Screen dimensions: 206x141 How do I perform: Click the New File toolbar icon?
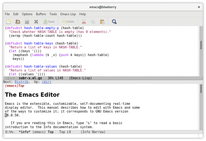(x=9, y=21)
